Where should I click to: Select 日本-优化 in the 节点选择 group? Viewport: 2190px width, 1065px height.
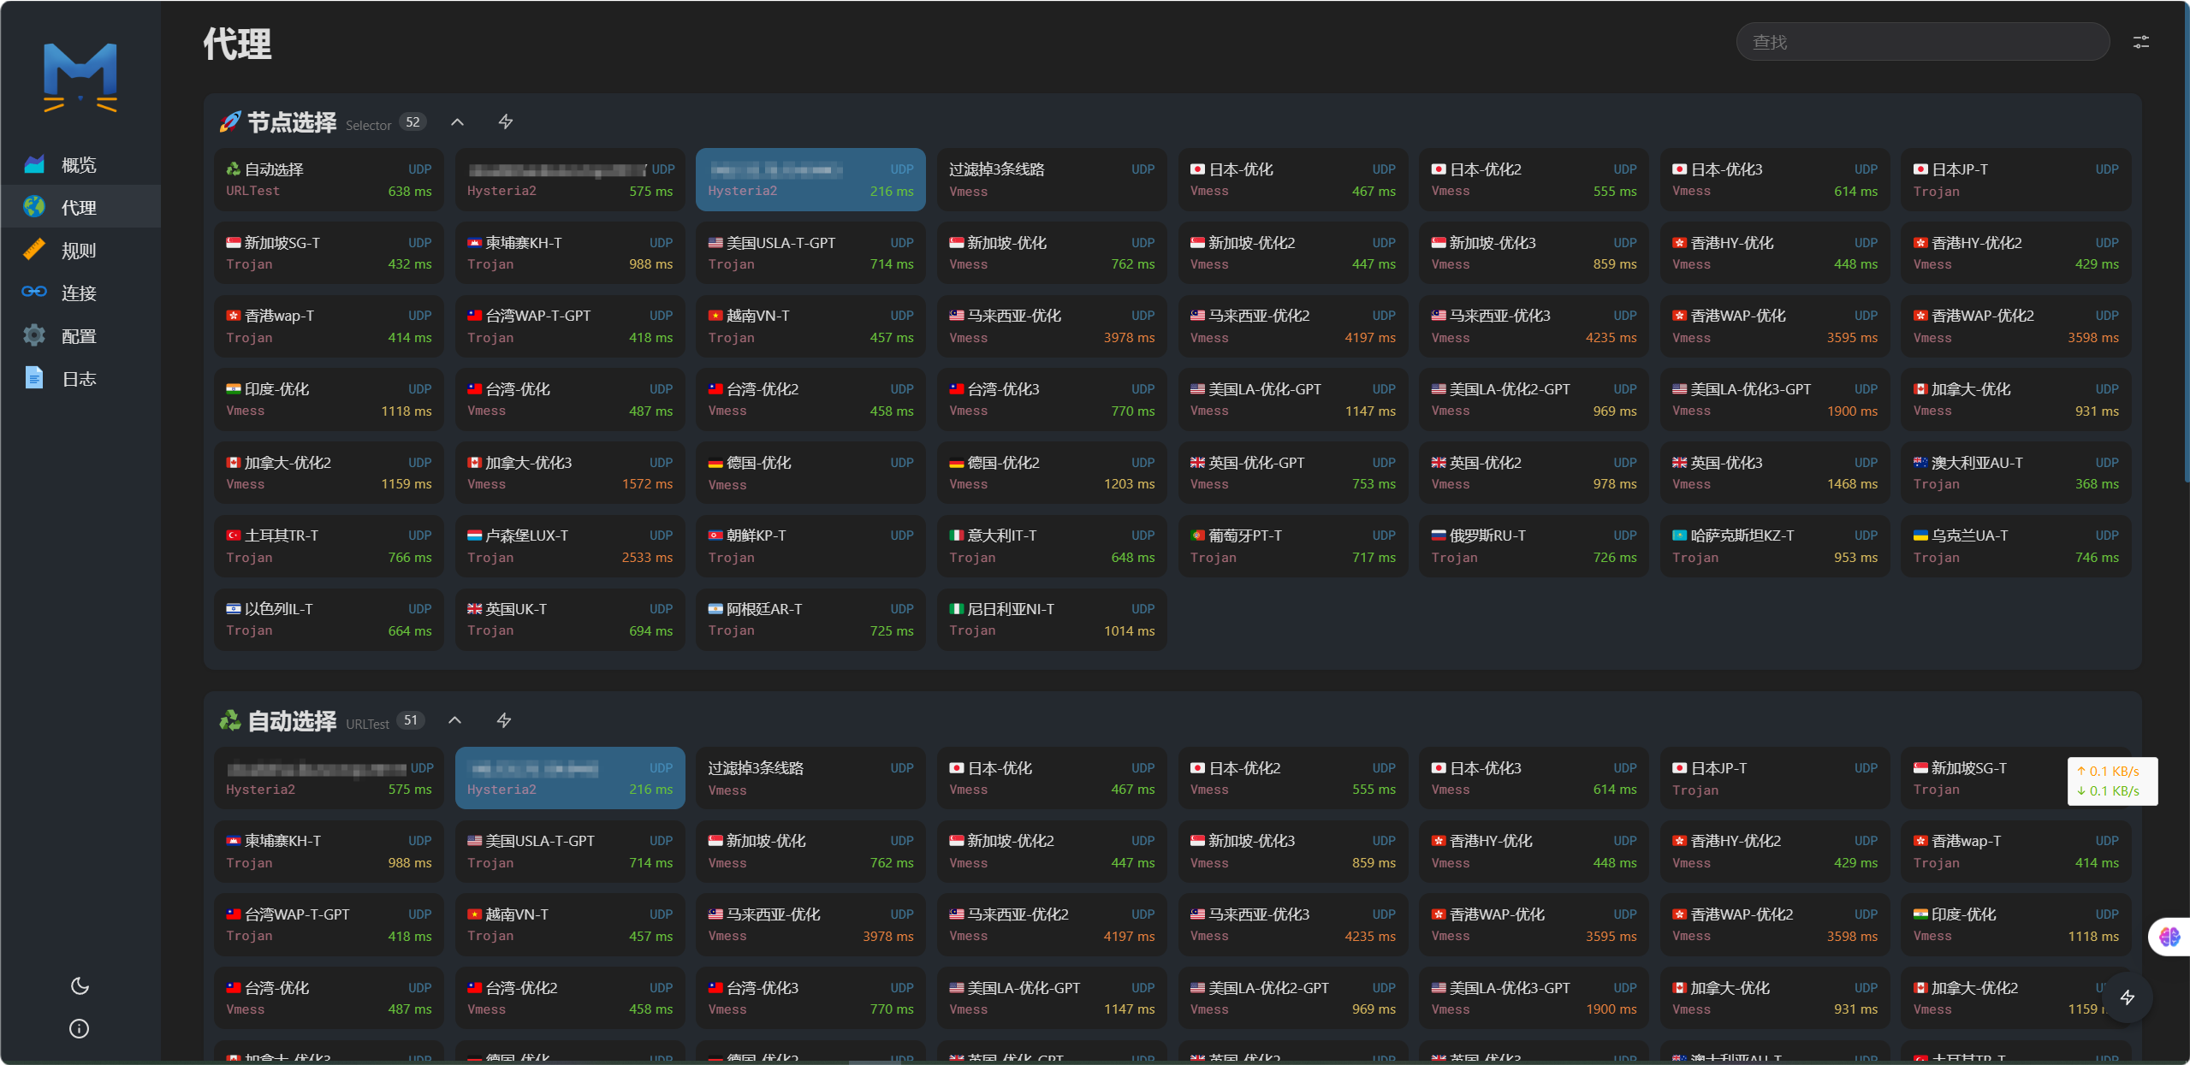pyautogui.click(x=1292, y=180)
